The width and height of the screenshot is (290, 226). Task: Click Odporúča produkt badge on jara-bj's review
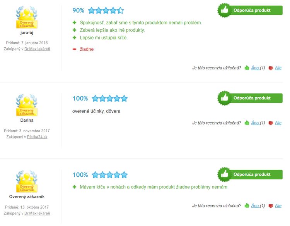click(250, 10)
